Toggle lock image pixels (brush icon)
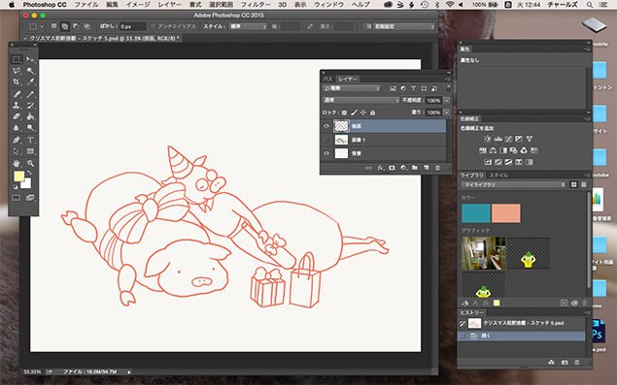This screenshot has height=385, width=617. point(354,112)
